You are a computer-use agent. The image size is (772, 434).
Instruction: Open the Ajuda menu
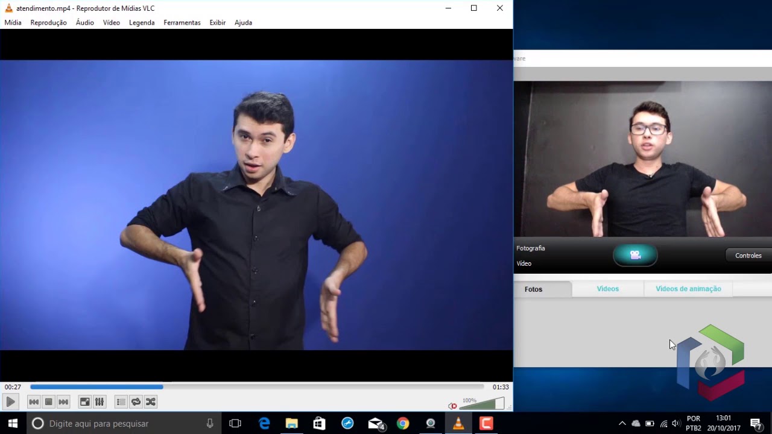tap(243, 22)
